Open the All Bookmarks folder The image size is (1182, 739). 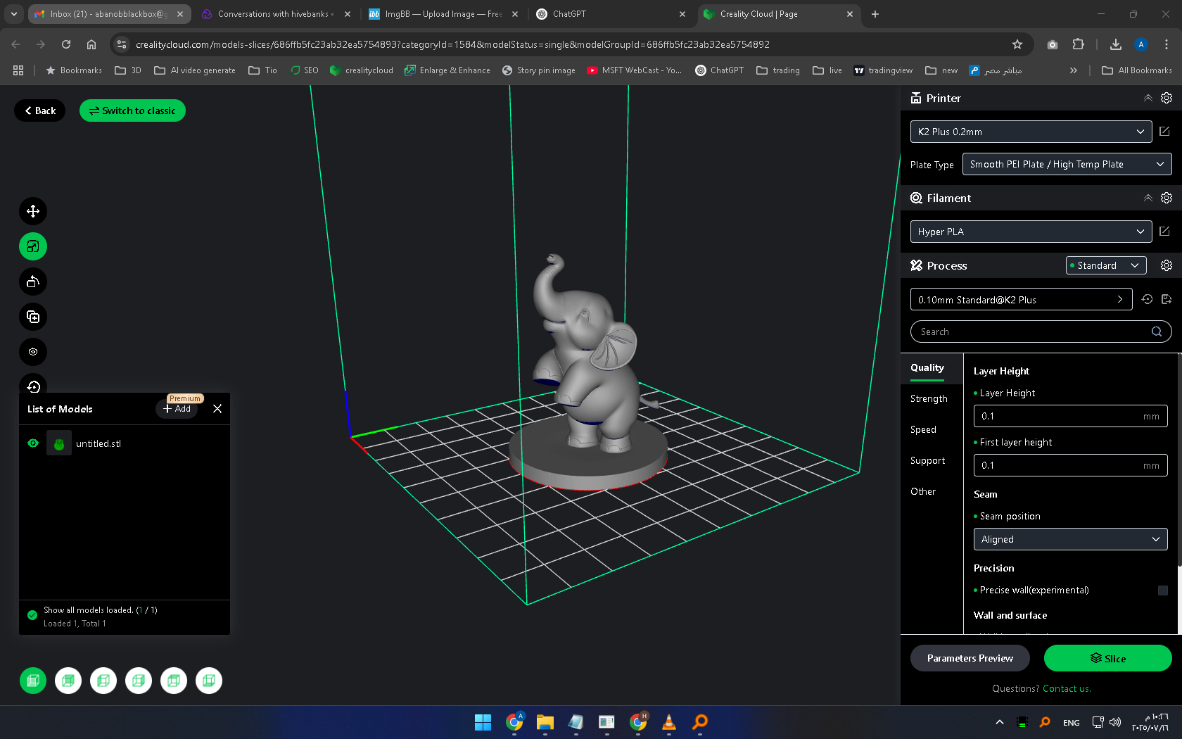pos(1137,70)
